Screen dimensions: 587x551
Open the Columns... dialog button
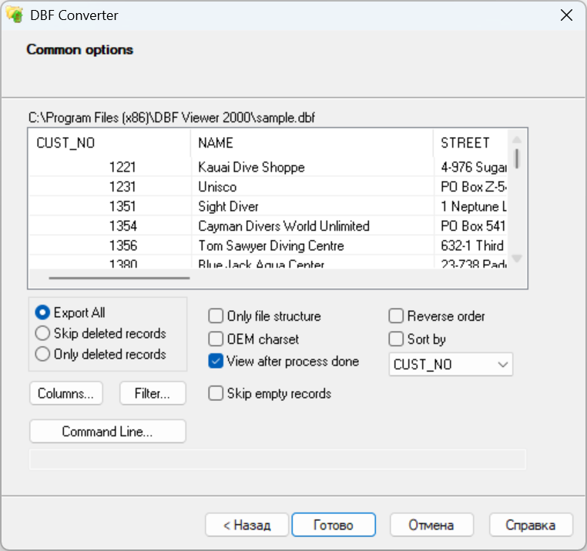[x=65, y=393]
